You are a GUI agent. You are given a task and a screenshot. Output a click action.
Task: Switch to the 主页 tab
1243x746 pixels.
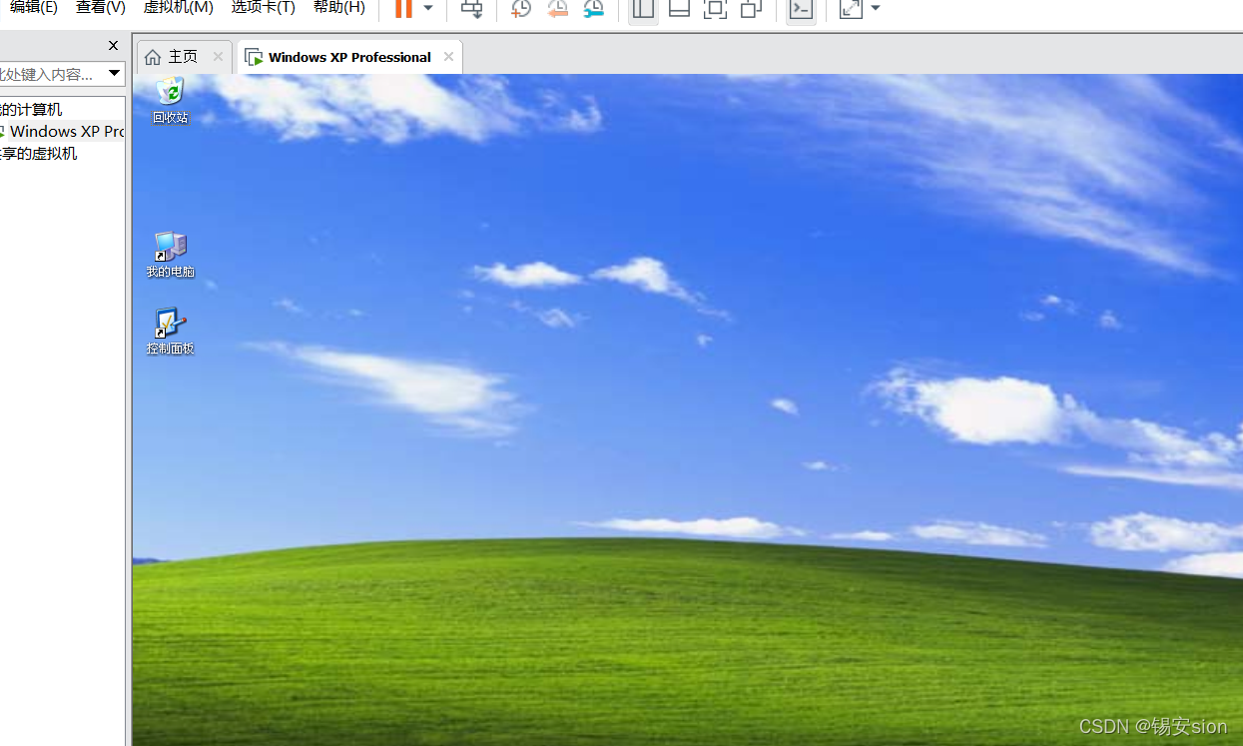tap(182, 56)
